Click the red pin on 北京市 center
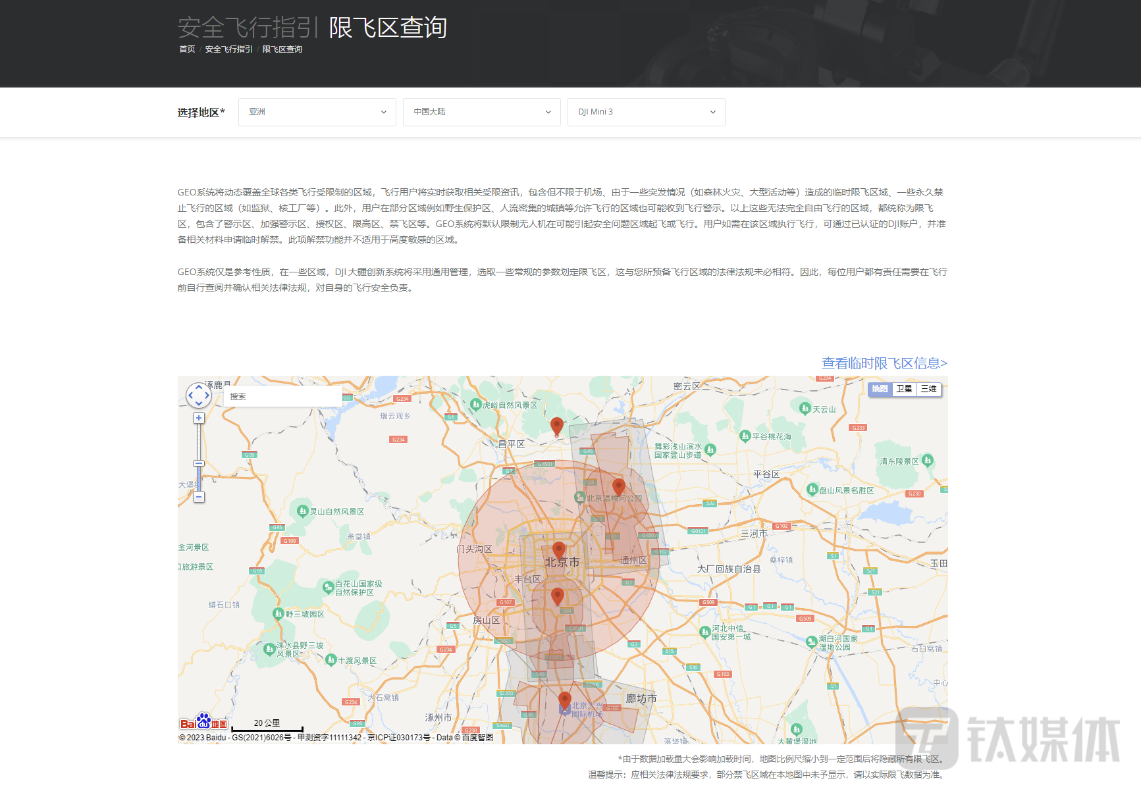This screenshot has height=791, width=1141. [558, 549]
